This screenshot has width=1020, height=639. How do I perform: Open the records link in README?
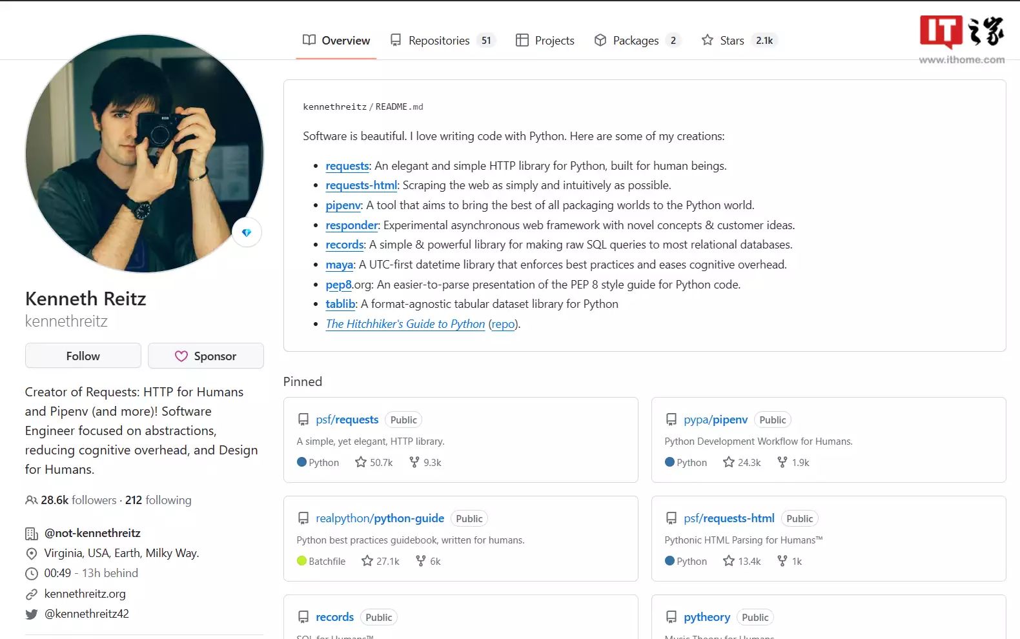click(345, 245)
